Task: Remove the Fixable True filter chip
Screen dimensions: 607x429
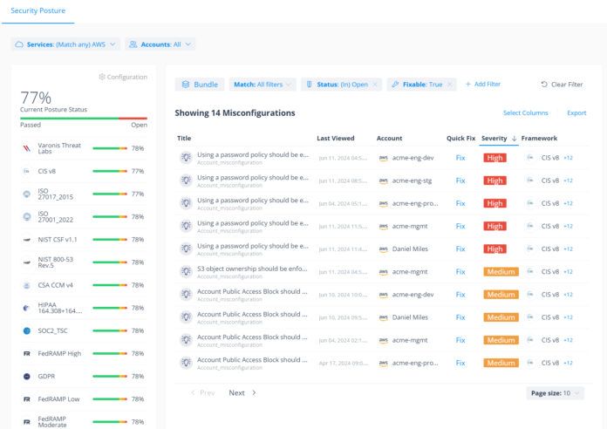Action: coord(449,85)
